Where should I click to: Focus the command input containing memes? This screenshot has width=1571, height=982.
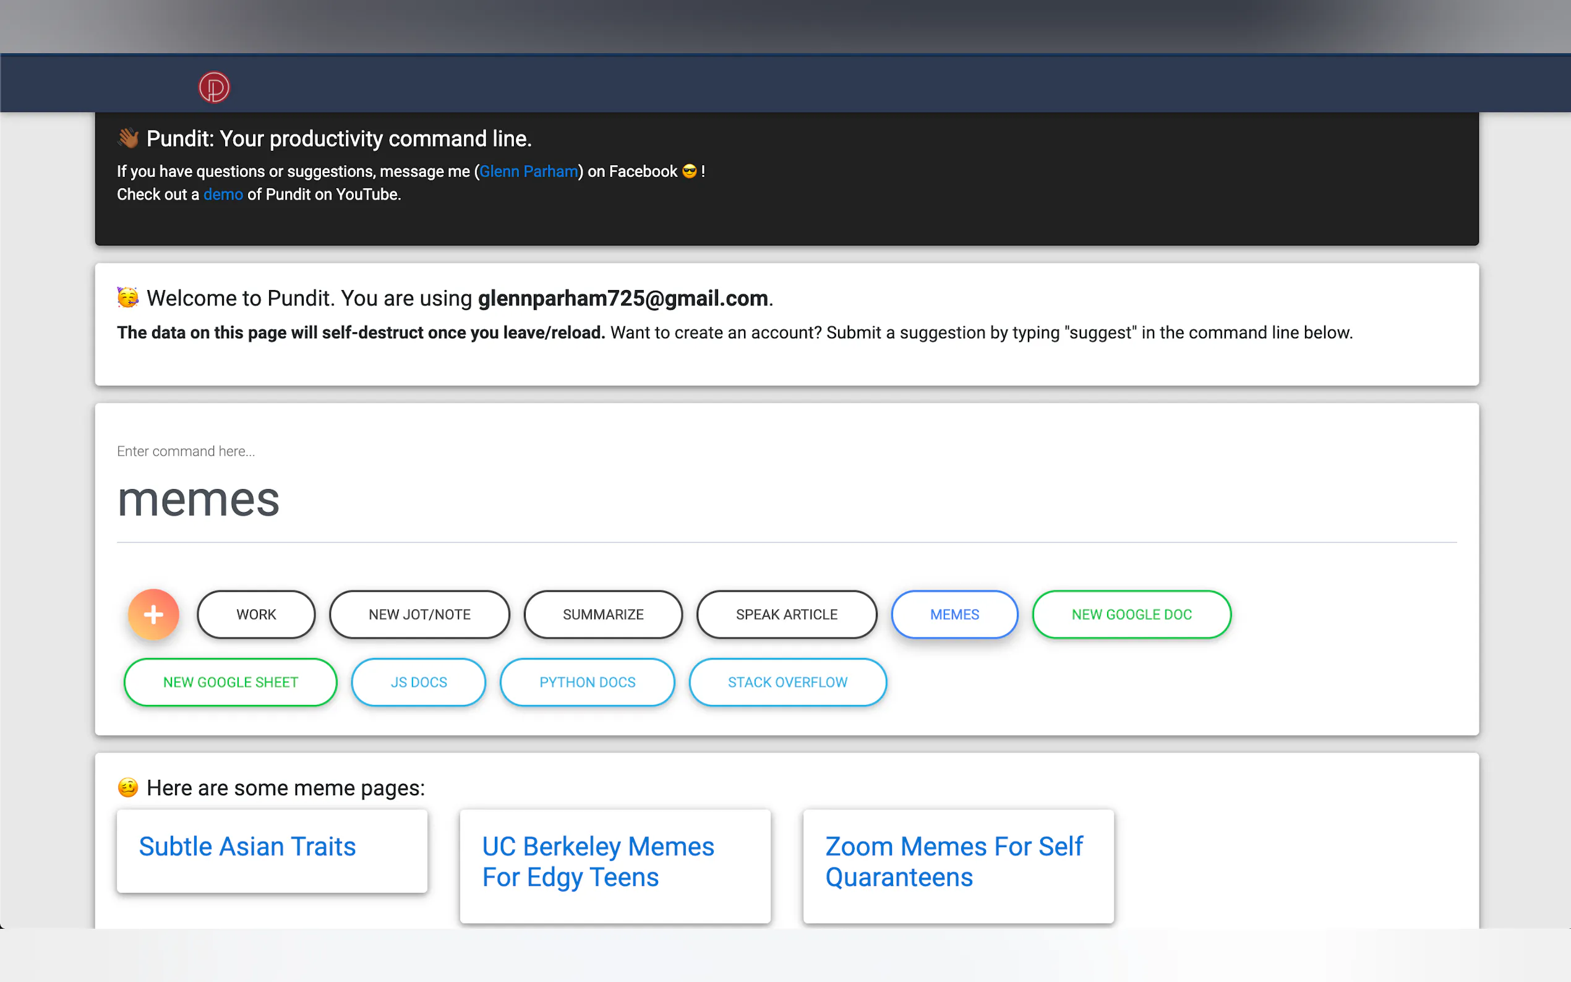[787, 499]
